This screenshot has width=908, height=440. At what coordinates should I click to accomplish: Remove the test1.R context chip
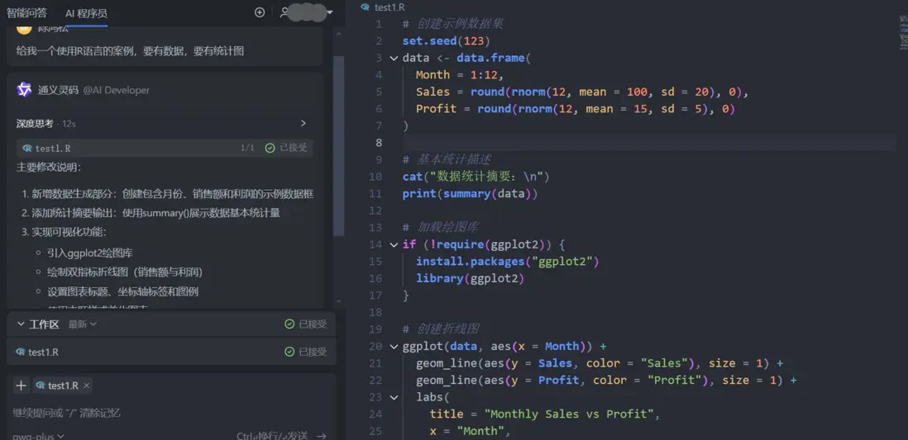87,386
